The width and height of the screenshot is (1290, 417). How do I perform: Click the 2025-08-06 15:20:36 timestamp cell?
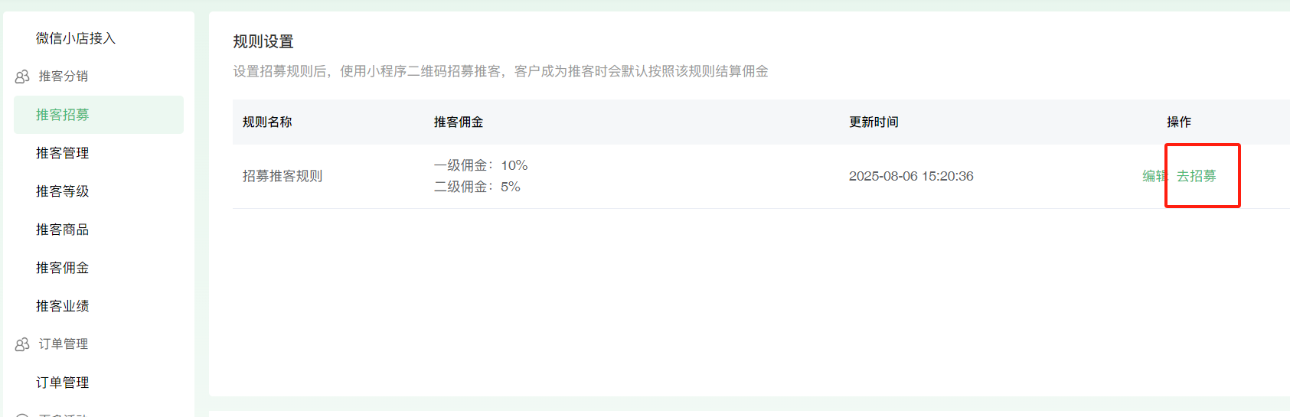(x=911, y=176)
